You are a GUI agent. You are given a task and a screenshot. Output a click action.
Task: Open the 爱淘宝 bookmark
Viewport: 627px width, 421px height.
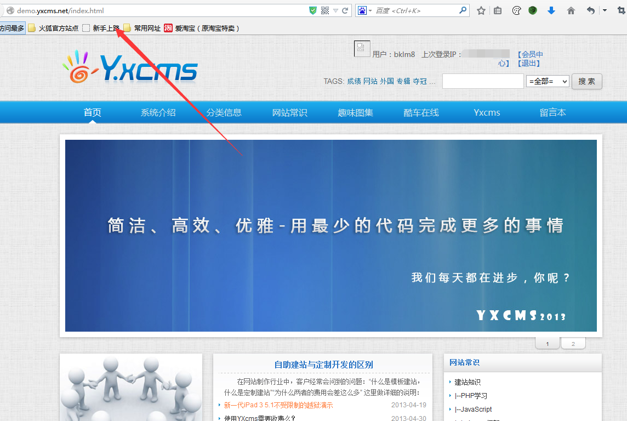tap(202, 28)
